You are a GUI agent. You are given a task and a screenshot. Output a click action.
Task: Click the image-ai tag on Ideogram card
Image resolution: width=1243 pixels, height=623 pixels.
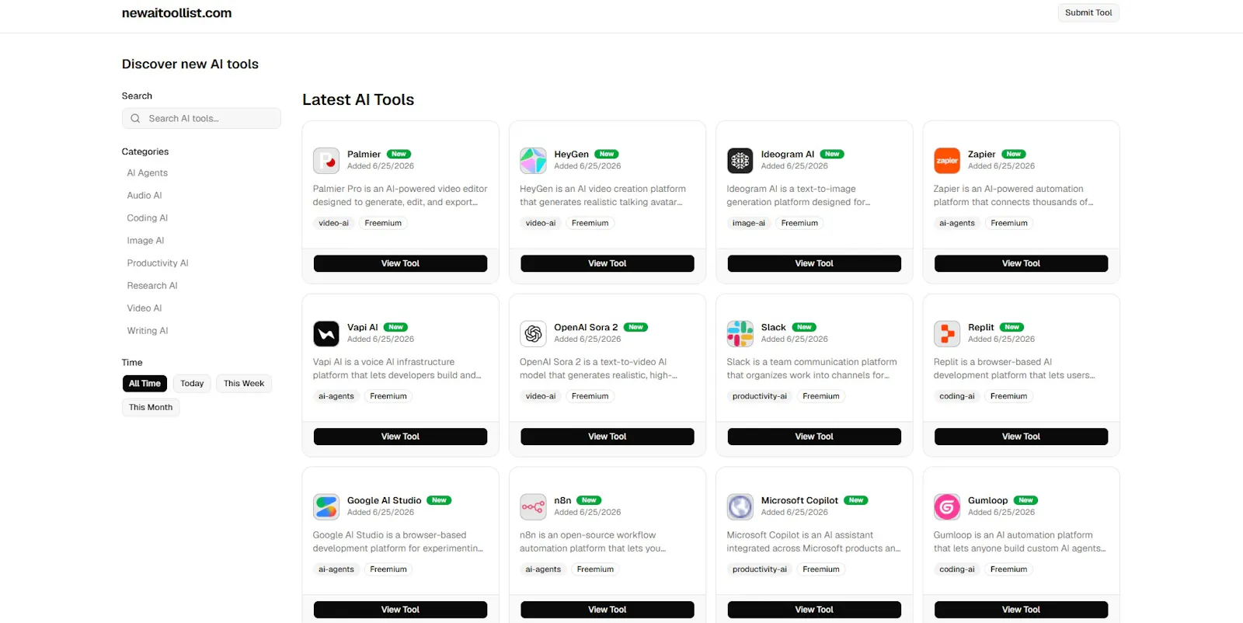[749, 224]
